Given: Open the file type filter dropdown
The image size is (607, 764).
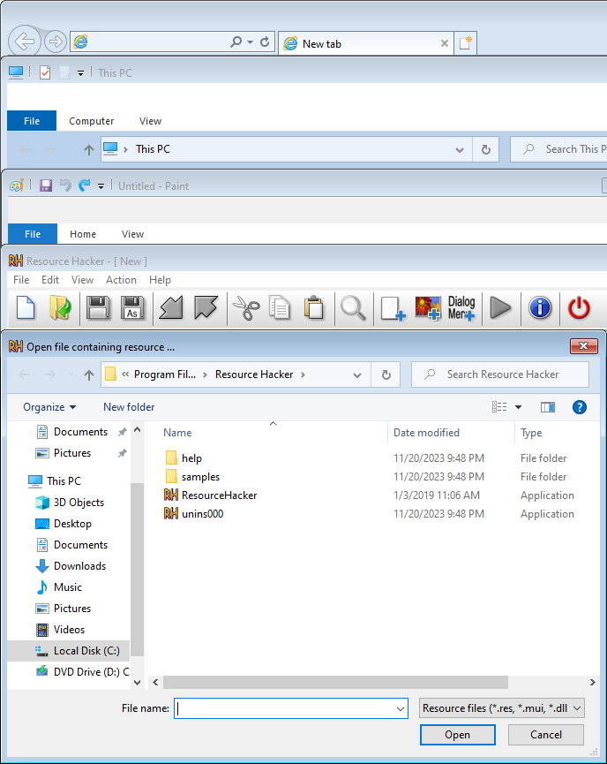Looking at the screenshot, I should pos(501,708).
